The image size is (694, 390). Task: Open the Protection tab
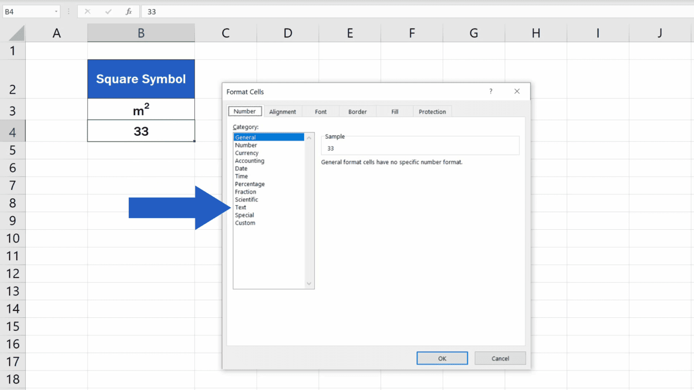[x=432, y=111]
